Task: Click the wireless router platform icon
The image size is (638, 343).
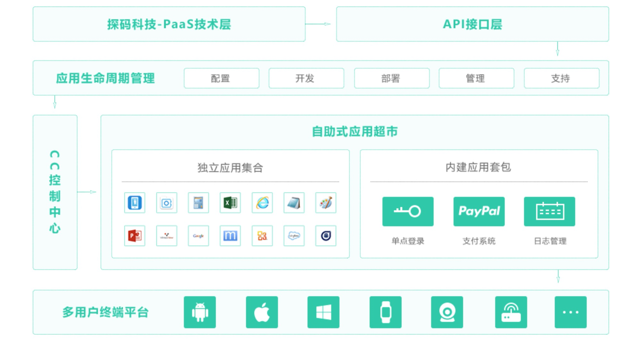Action: 511,312
